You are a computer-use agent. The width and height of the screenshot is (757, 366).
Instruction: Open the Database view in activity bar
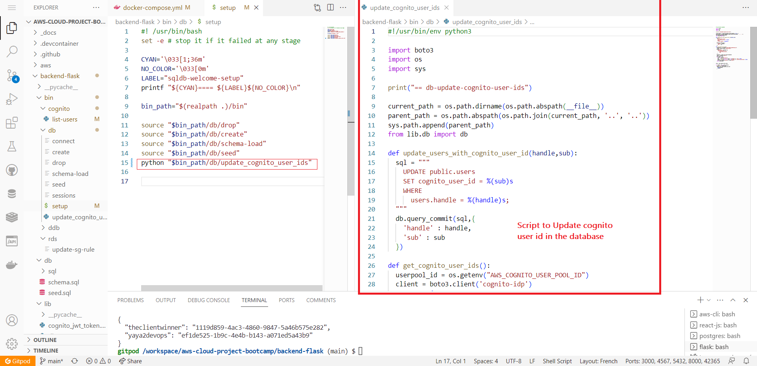(x=12, y=194)
